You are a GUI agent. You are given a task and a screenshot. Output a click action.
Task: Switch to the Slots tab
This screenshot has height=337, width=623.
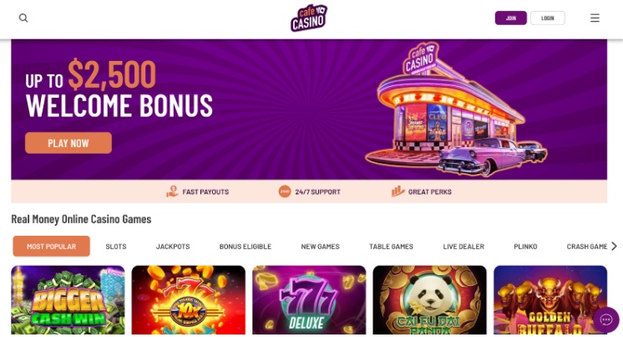coord(116,247)
